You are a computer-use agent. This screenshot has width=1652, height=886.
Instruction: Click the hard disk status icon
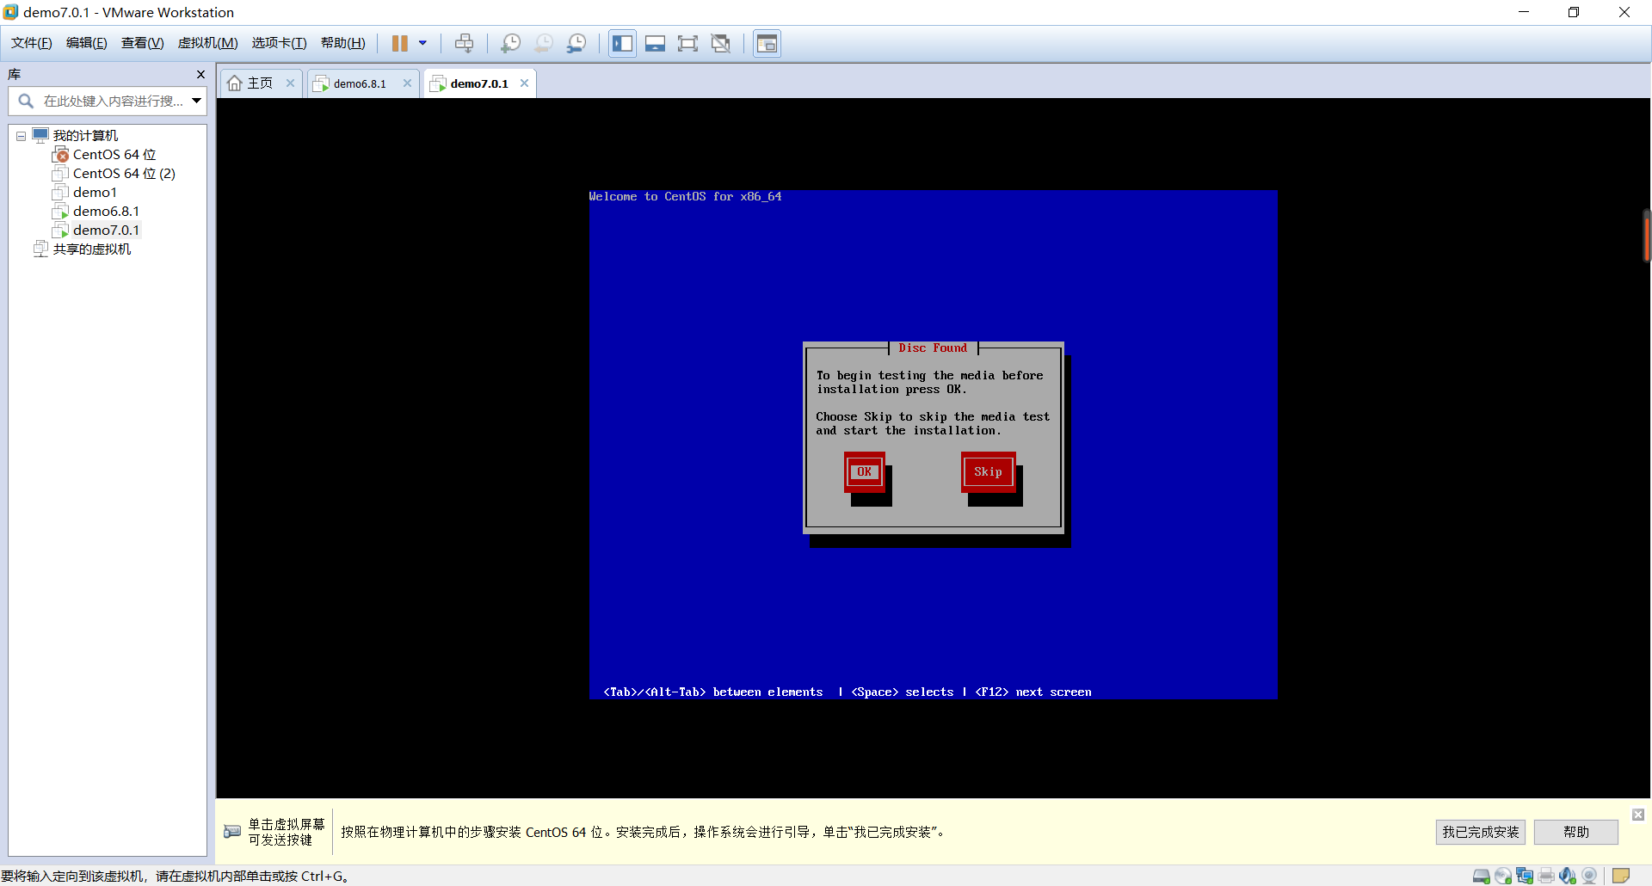pos(1482,877)
